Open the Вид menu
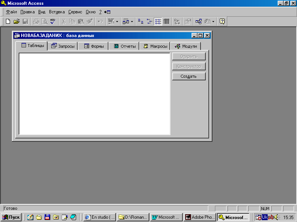Image resolution: width=297 pixels, height=222 pixels. click(x=42, y=12)
